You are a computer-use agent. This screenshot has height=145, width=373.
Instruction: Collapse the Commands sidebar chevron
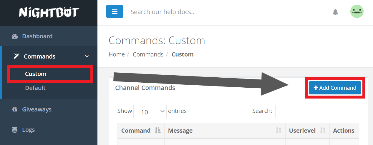point(87,56)
